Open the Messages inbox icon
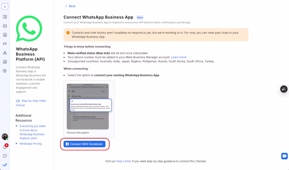The image size is (289, 170). tap(5, 26)
